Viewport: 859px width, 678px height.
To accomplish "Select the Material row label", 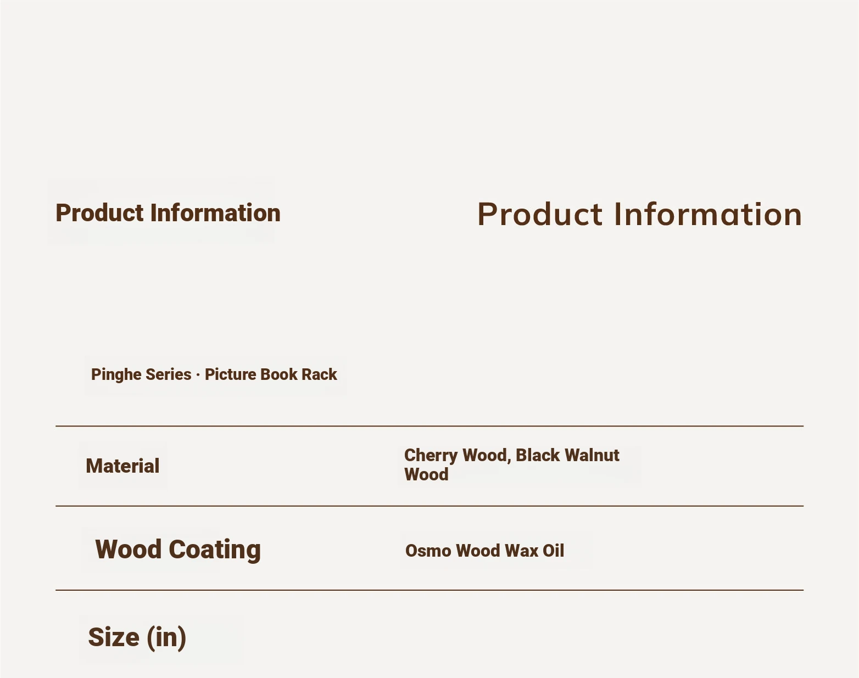I will pyautogui.click(x=122, y=466).
